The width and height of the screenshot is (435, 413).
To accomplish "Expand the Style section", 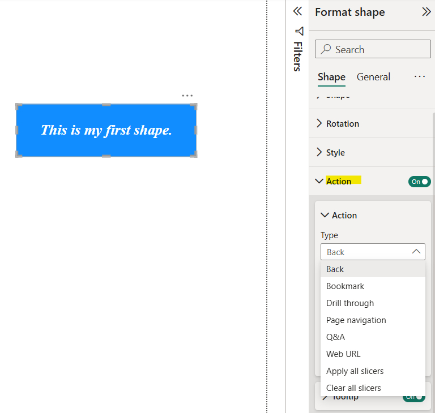I will tap(335, 152).
